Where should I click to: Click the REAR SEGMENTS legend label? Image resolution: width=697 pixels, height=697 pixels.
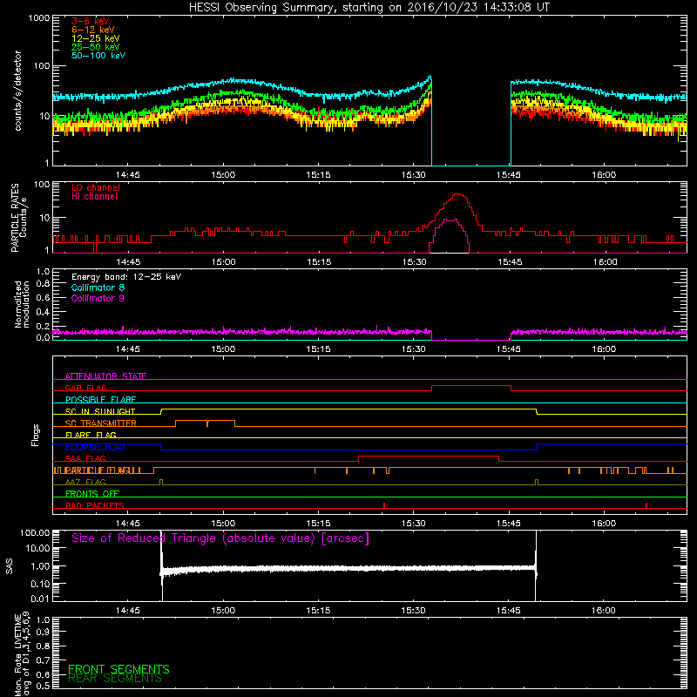115,679
